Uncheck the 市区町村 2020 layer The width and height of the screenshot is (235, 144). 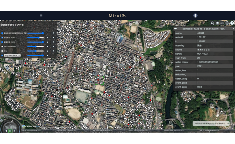[x=2, y=37]
